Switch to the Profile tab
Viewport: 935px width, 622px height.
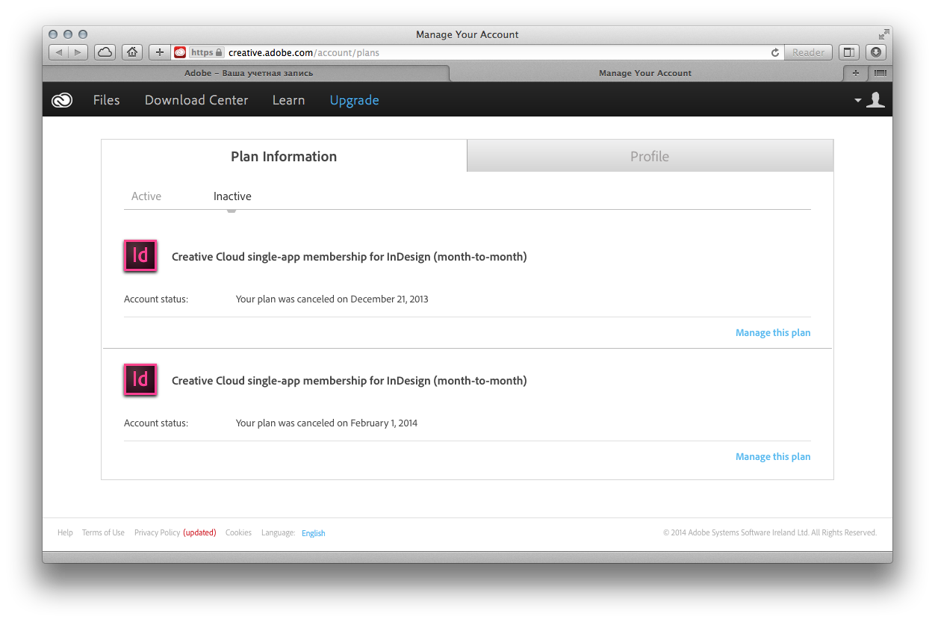coord(649,156)
